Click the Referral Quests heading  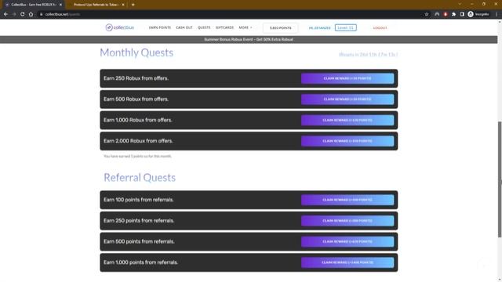point(140,178)
